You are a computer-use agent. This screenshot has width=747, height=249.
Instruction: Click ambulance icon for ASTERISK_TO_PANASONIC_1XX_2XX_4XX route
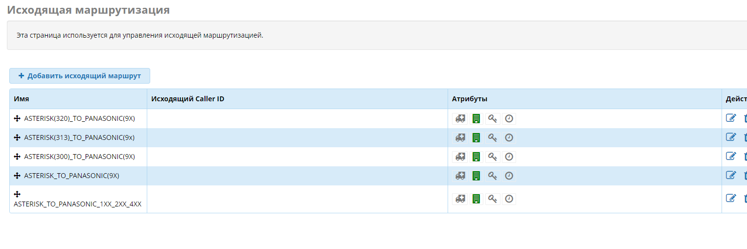coord(460,199)
